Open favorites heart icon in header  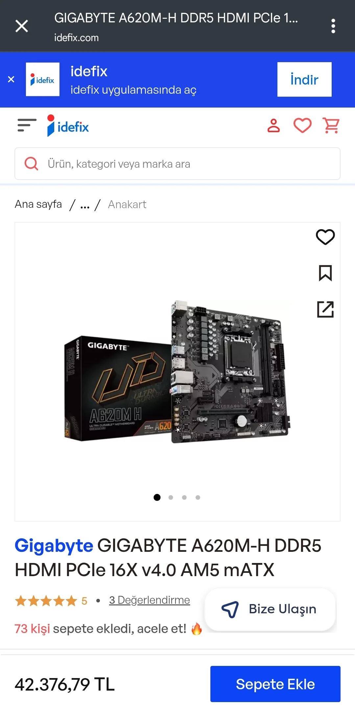(302, 126)
